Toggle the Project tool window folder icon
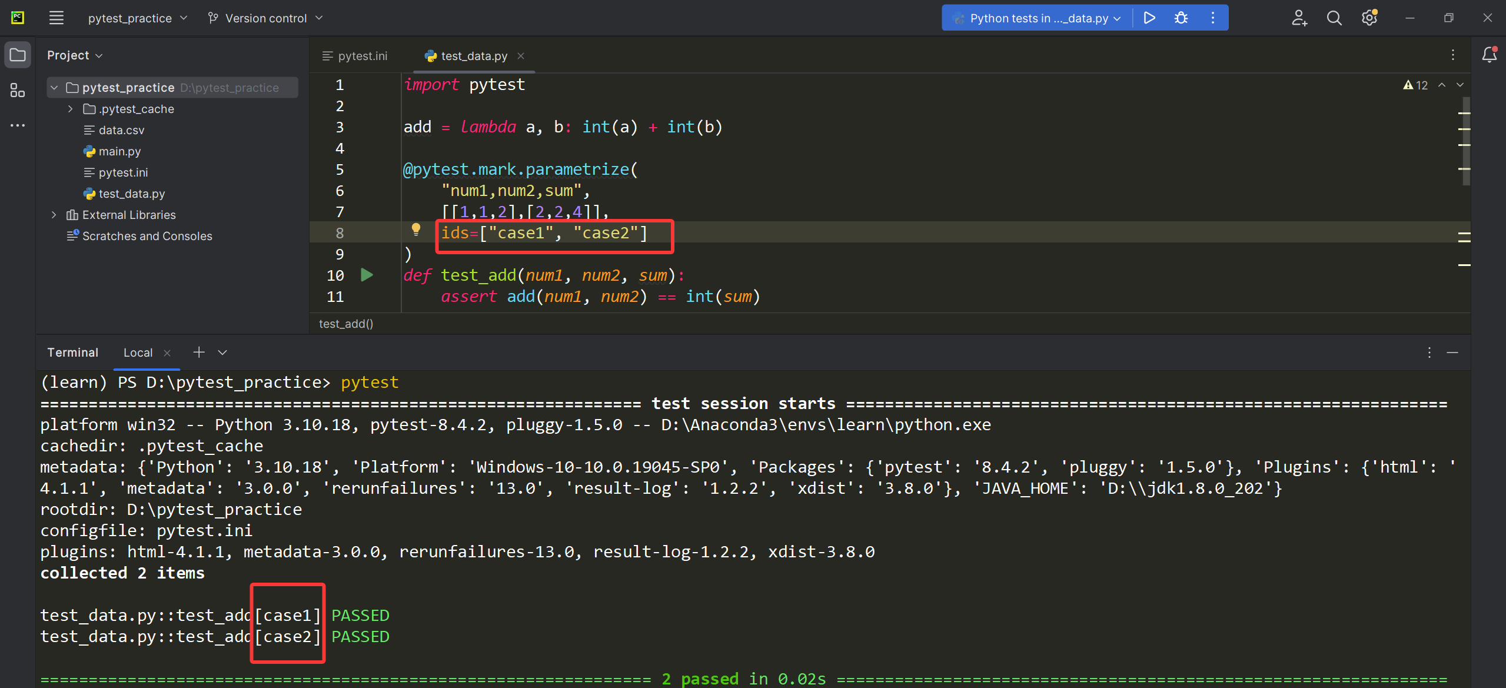 [x=17, y=55]
